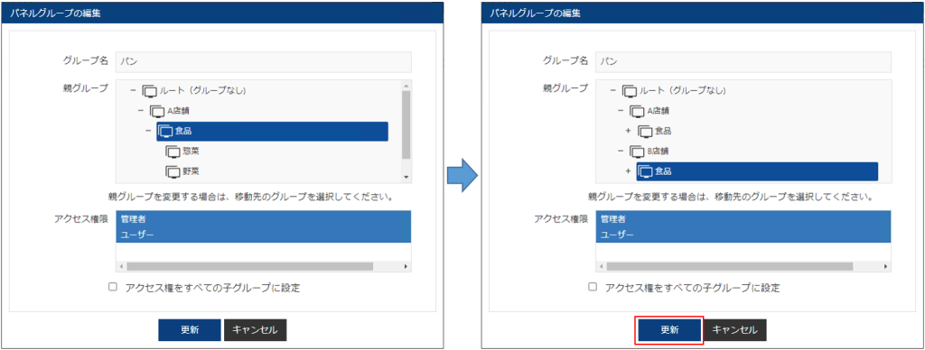
Task: Toggle アクセス権をすべての子グループに設定 checkbox in left dialog
Action: [113, 287]
